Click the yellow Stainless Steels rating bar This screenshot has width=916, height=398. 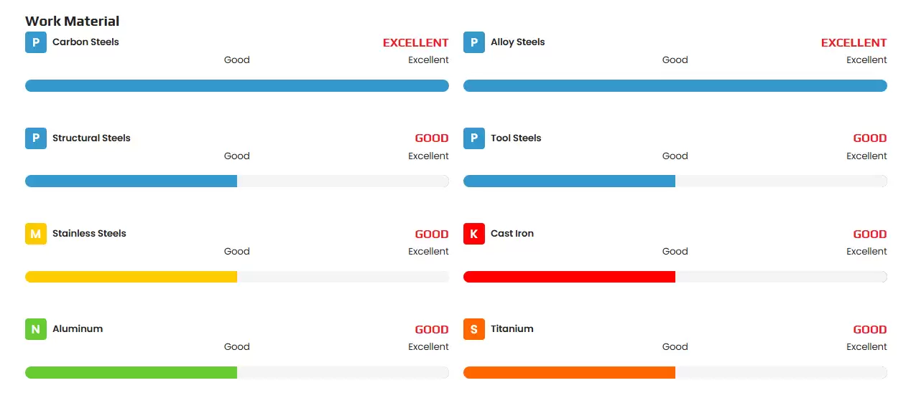pos(131,277)
